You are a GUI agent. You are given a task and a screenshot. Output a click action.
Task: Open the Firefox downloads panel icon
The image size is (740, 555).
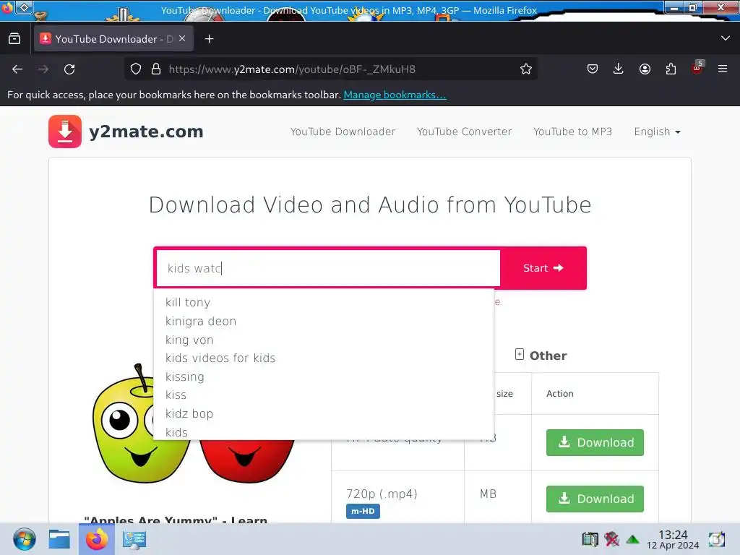pyautogui.click(x=619, y=69)
